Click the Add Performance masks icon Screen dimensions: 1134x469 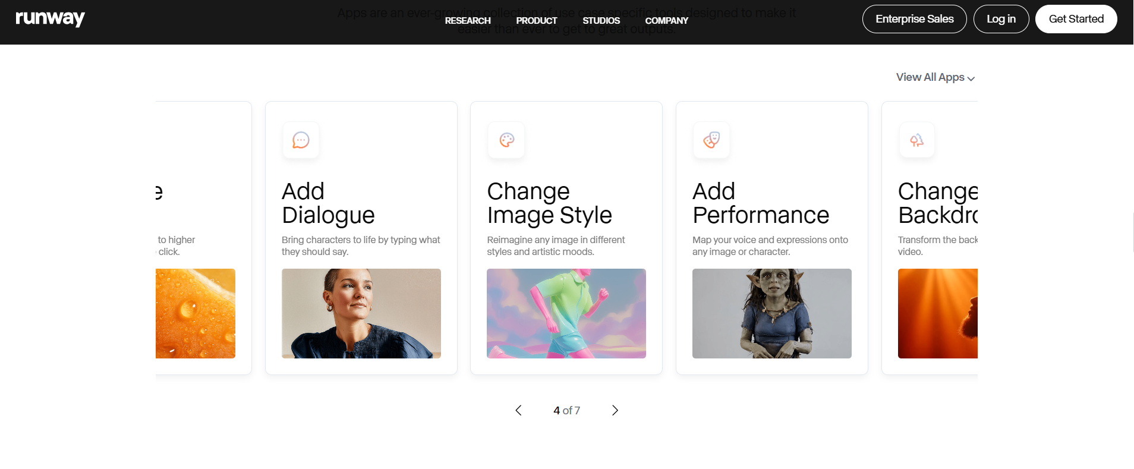[711, 140]
